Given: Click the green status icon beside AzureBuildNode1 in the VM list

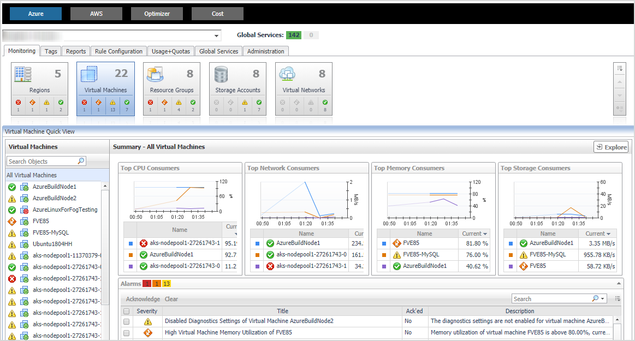Looking at the screenshot, I should point(12,187).
